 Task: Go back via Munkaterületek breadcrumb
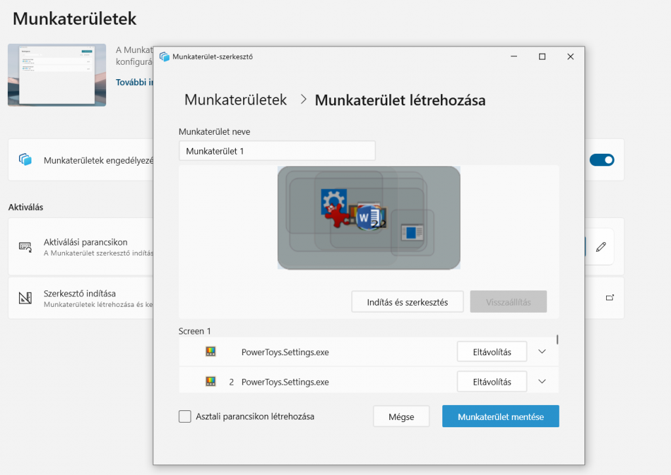[235, 100]
